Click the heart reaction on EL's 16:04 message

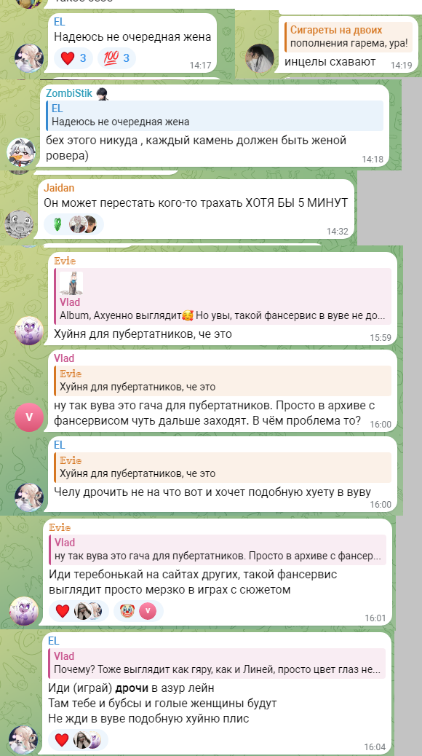[x=78, y=739]
